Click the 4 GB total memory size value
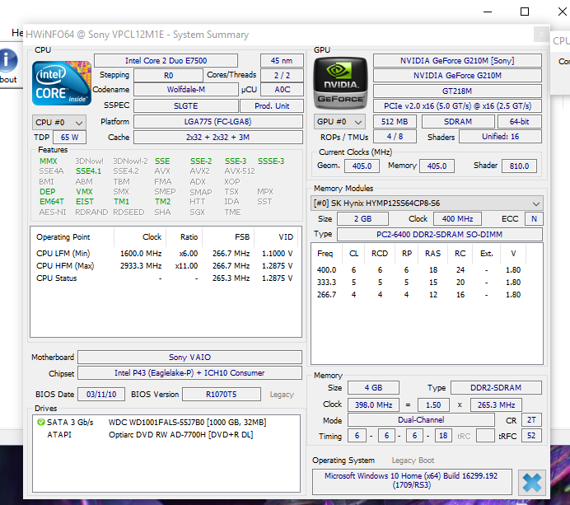The height and width of the screenshot is (505, 570). [x=373, y=387]
